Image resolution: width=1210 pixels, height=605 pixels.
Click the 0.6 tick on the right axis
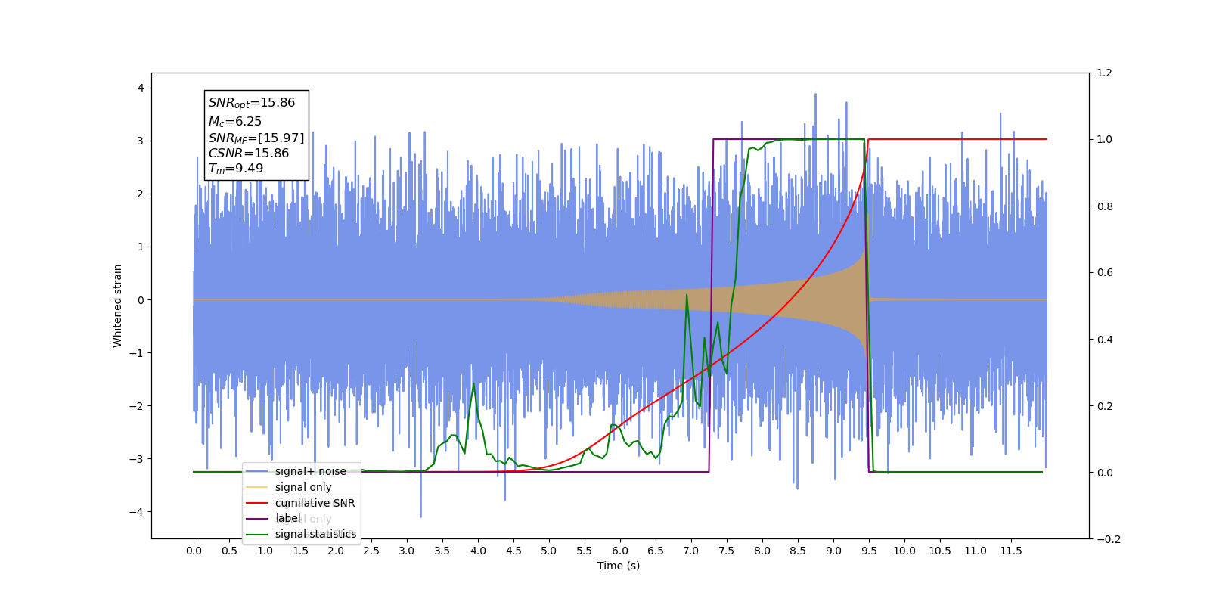pyautogui.click(x=1104, y=273)
